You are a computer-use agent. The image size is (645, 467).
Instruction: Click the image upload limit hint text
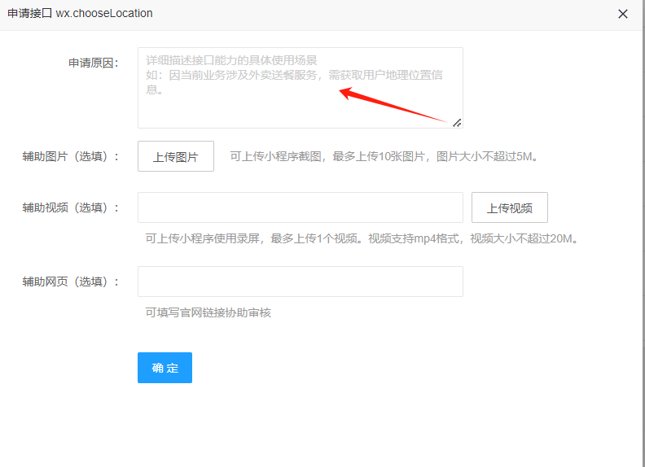384,156
